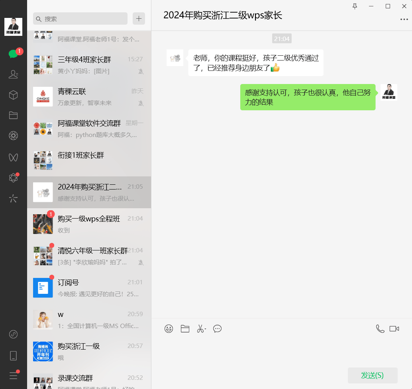Open the emoji picker

point(169,328)
